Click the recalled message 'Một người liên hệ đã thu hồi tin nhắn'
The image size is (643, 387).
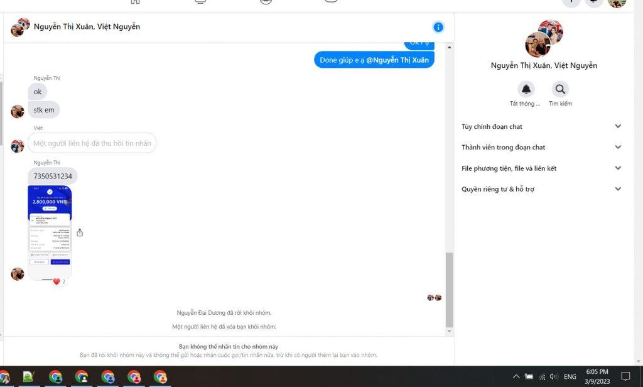coord(92,143)
